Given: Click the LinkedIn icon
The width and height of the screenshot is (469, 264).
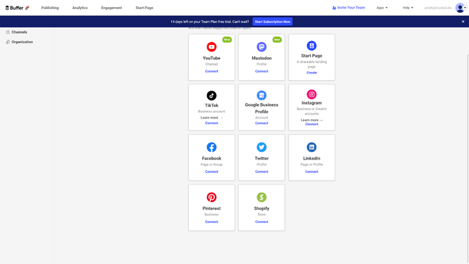Looking at the screenshot, I should [x=311, y=147].
